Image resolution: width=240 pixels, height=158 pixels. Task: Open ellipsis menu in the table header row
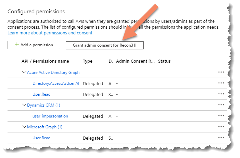221,61
